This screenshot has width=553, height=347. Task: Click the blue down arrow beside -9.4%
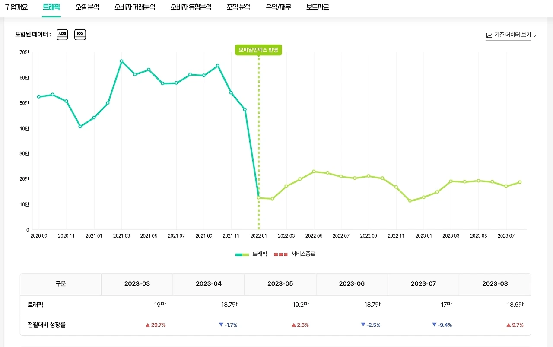coord(434,325)
